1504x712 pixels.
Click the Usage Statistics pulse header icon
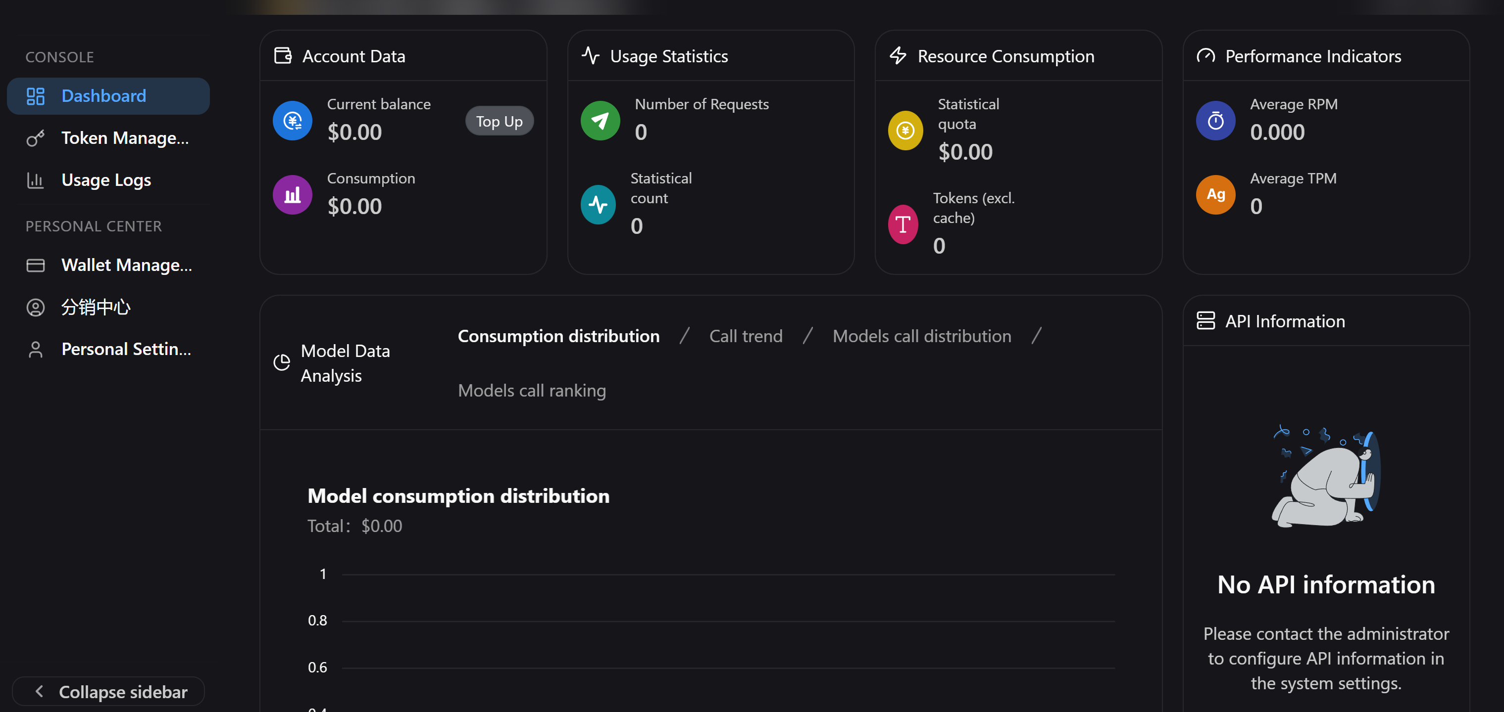tap(591, 56)
